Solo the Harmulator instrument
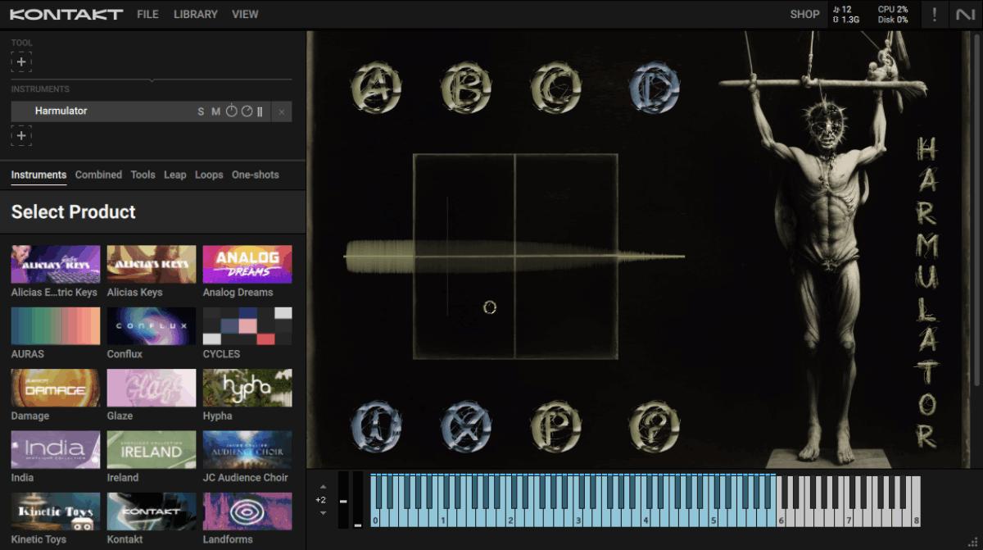Image resolution: width=983 pixels, height=550 pixels. tap(201, 111)
